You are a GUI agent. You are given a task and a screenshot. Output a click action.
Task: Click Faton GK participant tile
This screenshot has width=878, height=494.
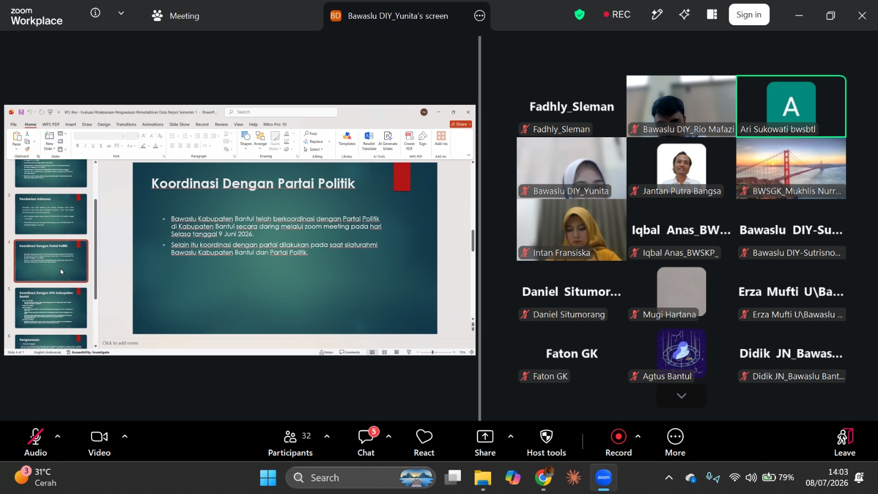pyautogui.click(x=572, y=353)
